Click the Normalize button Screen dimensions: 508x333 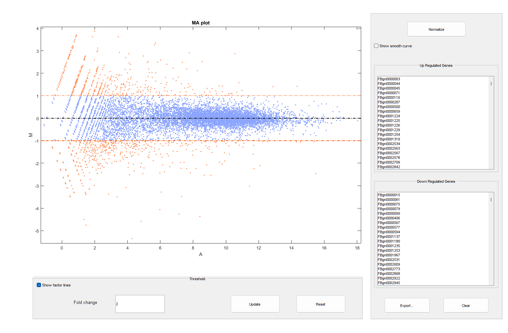tap(436, 29)
